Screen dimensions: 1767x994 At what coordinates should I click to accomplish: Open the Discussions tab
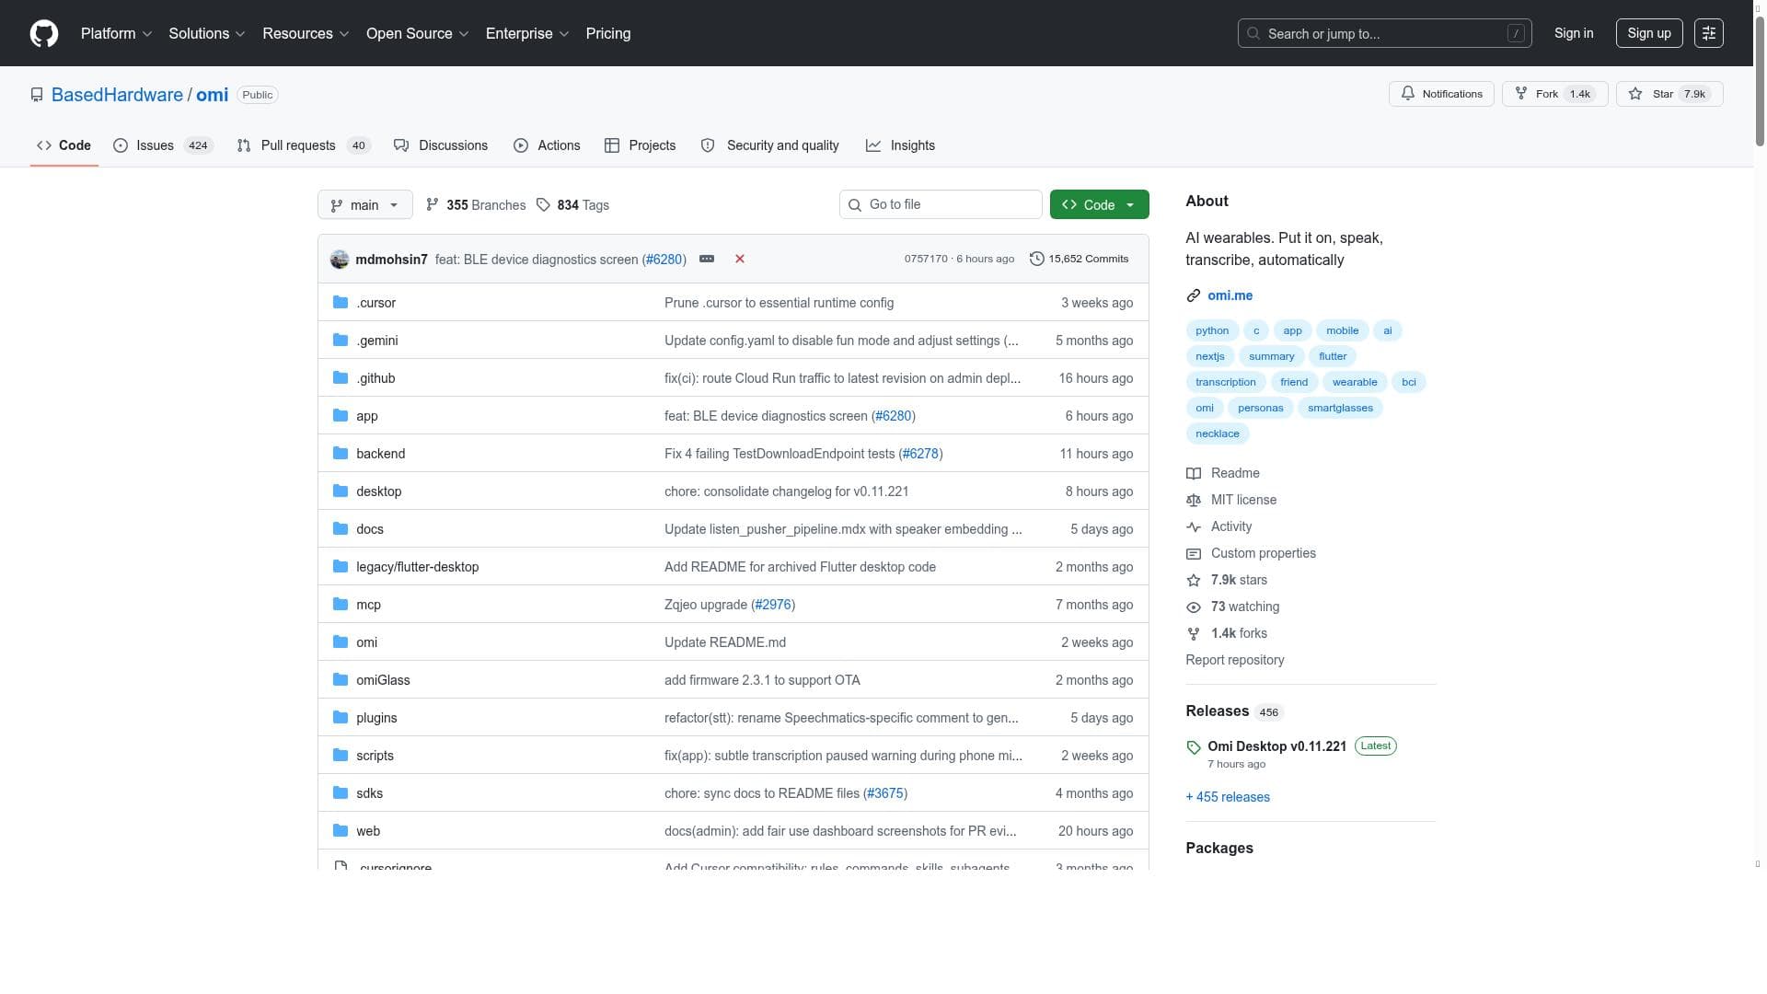point(441,145)
